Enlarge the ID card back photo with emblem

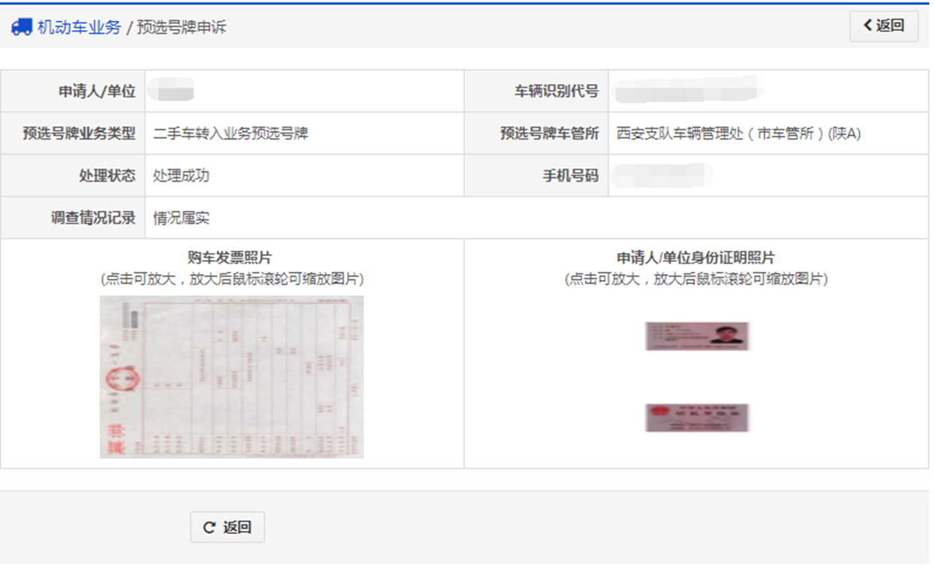tap(697, 418)
